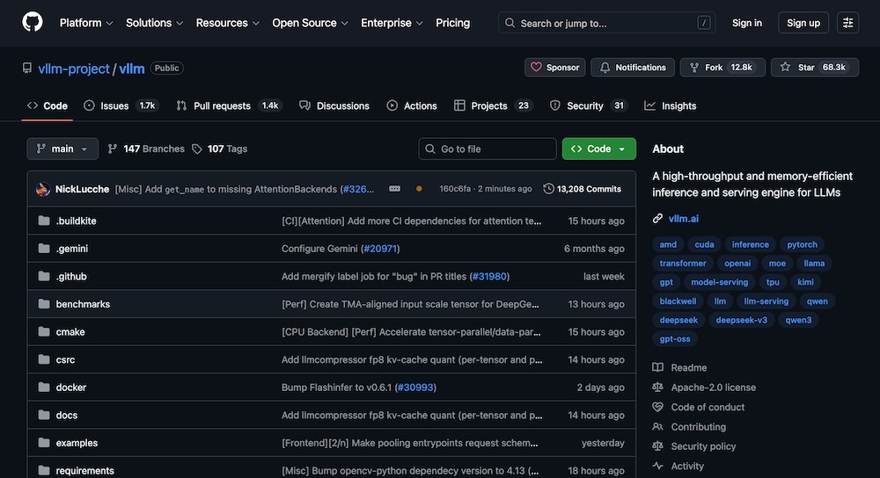Expand the commit message ellipsis icon

coord(394,189)
